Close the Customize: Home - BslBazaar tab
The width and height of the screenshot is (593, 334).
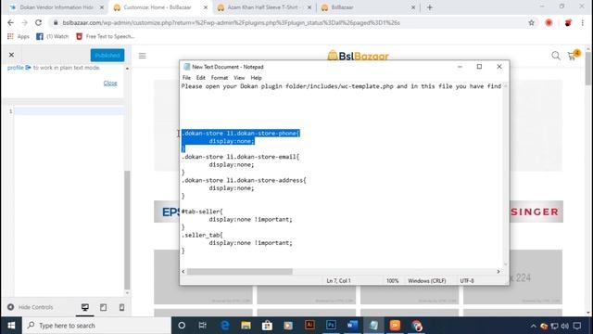206,7
